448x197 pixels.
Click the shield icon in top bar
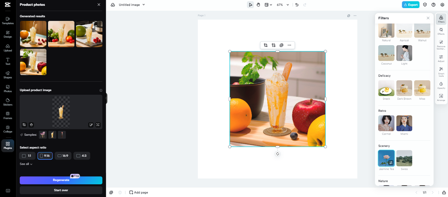pos(425,5)
